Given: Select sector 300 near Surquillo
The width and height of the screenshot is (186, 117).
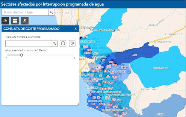Looking at the screenshot, I should tap(111, 83).
